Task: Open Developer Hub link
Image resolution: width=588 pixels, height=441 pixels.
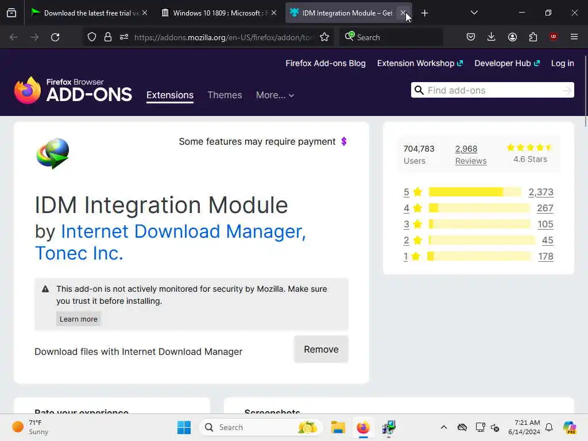Action: (x=507, y=63)
